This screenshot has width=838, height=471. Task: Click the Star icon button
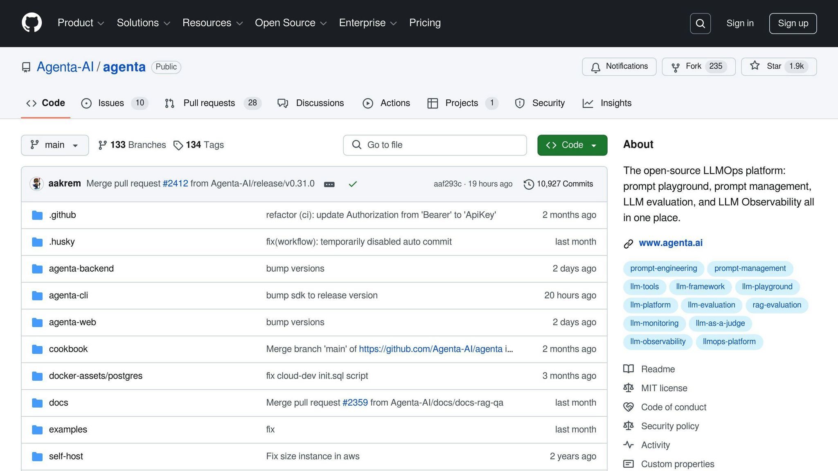point(755,66)
